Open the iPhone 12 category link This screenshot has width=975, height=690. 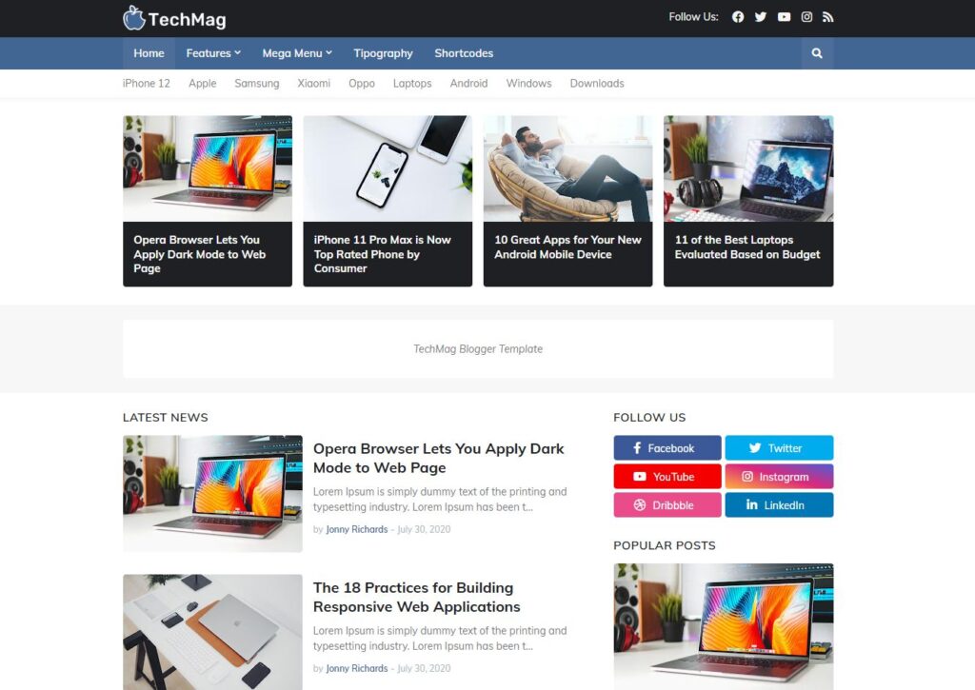pyautogui.click(x=146, y=84)
